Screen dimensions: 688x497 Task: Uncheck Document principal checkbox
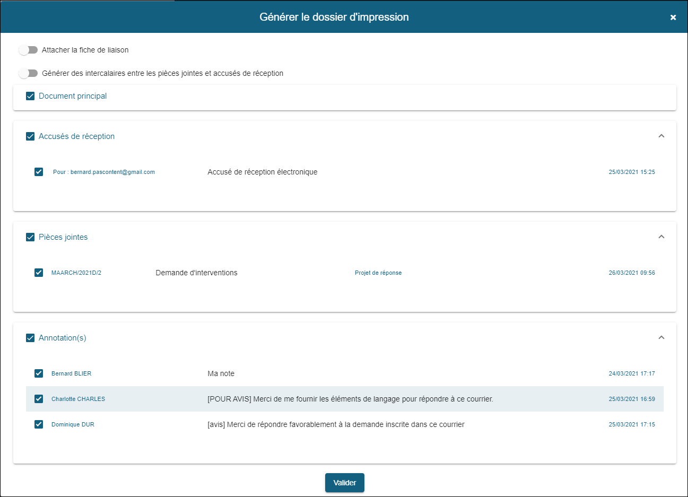tap(30, 96)
